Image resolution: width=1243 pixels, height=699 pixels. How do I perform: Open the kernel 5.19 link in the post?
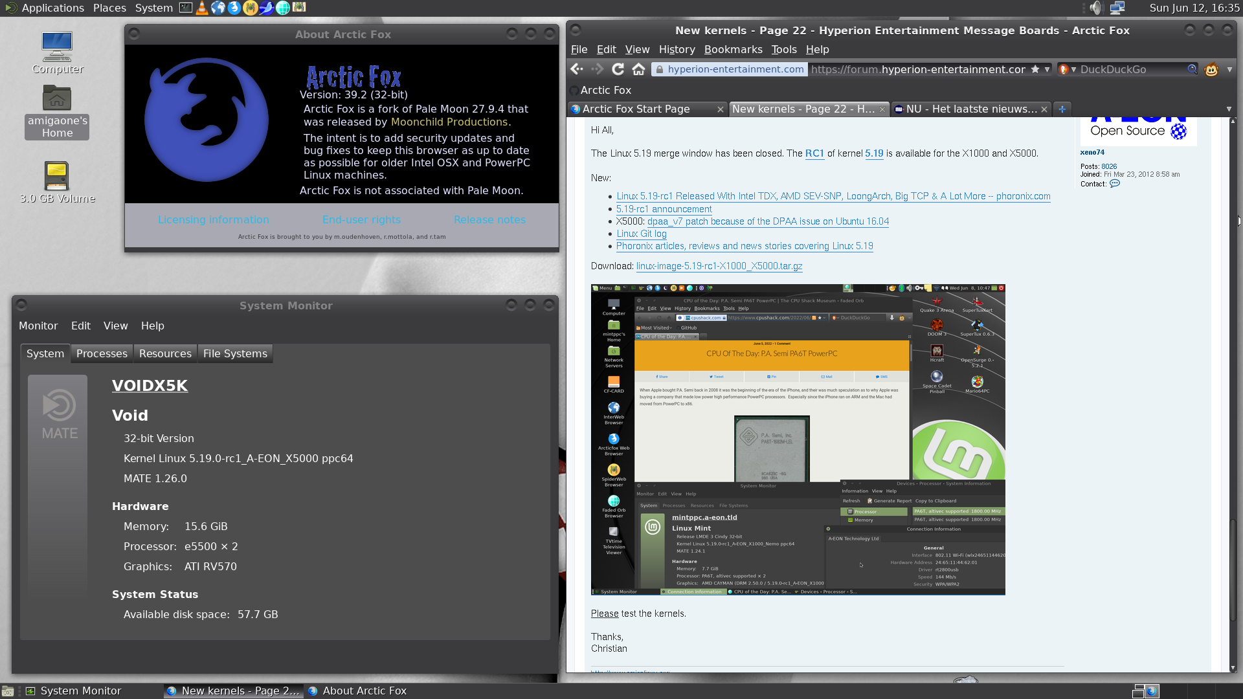point(874,153)
